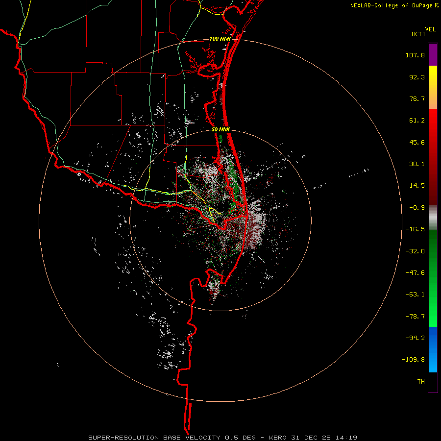
Task: Click the green segment of velocity color bar
Action: pyautogui.click(x=433, y=278)
